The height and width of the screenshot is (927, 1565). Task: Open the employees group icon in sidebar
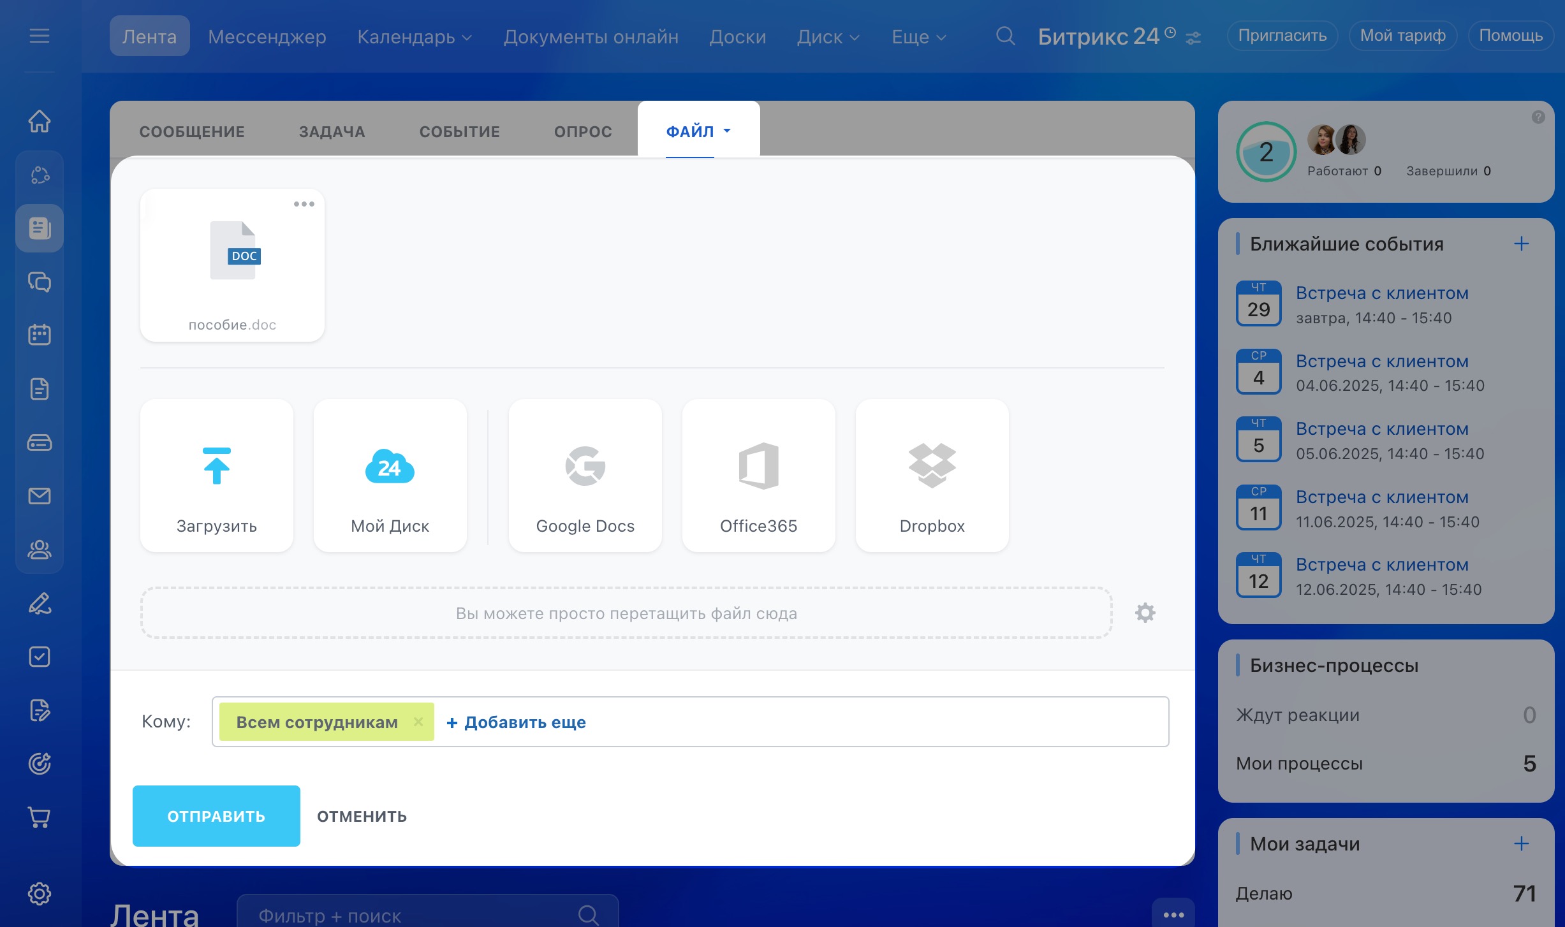(40, 549)
